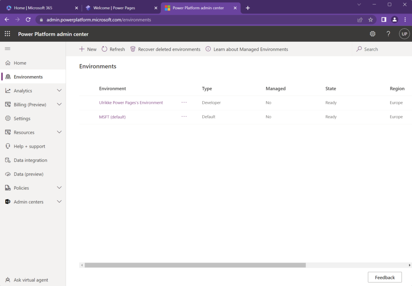Sort by the State column header

coord(331,89)
